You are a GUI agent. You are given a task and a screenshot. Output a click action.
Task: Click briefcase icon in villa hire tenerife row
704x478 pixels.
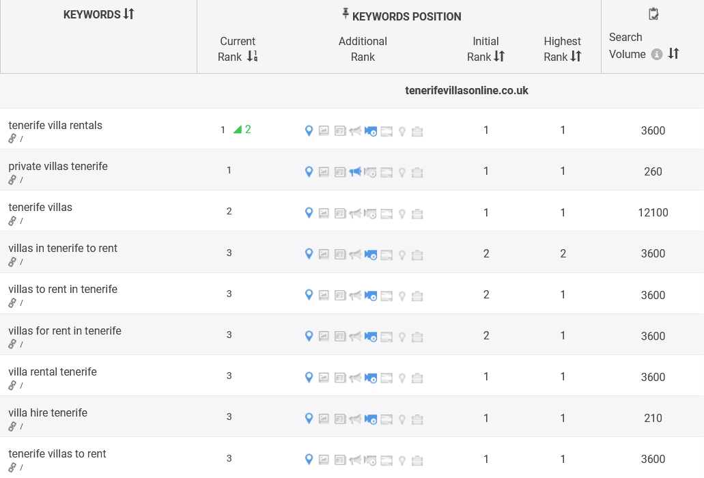[417, 419]
